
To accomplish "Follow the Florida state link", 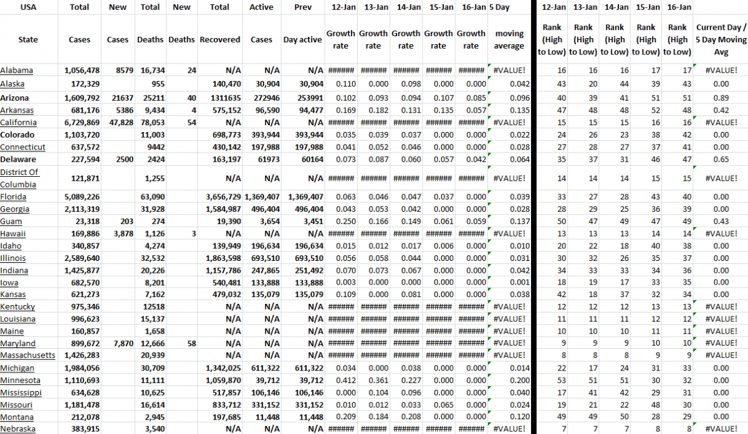I will (x=13, y=197).
